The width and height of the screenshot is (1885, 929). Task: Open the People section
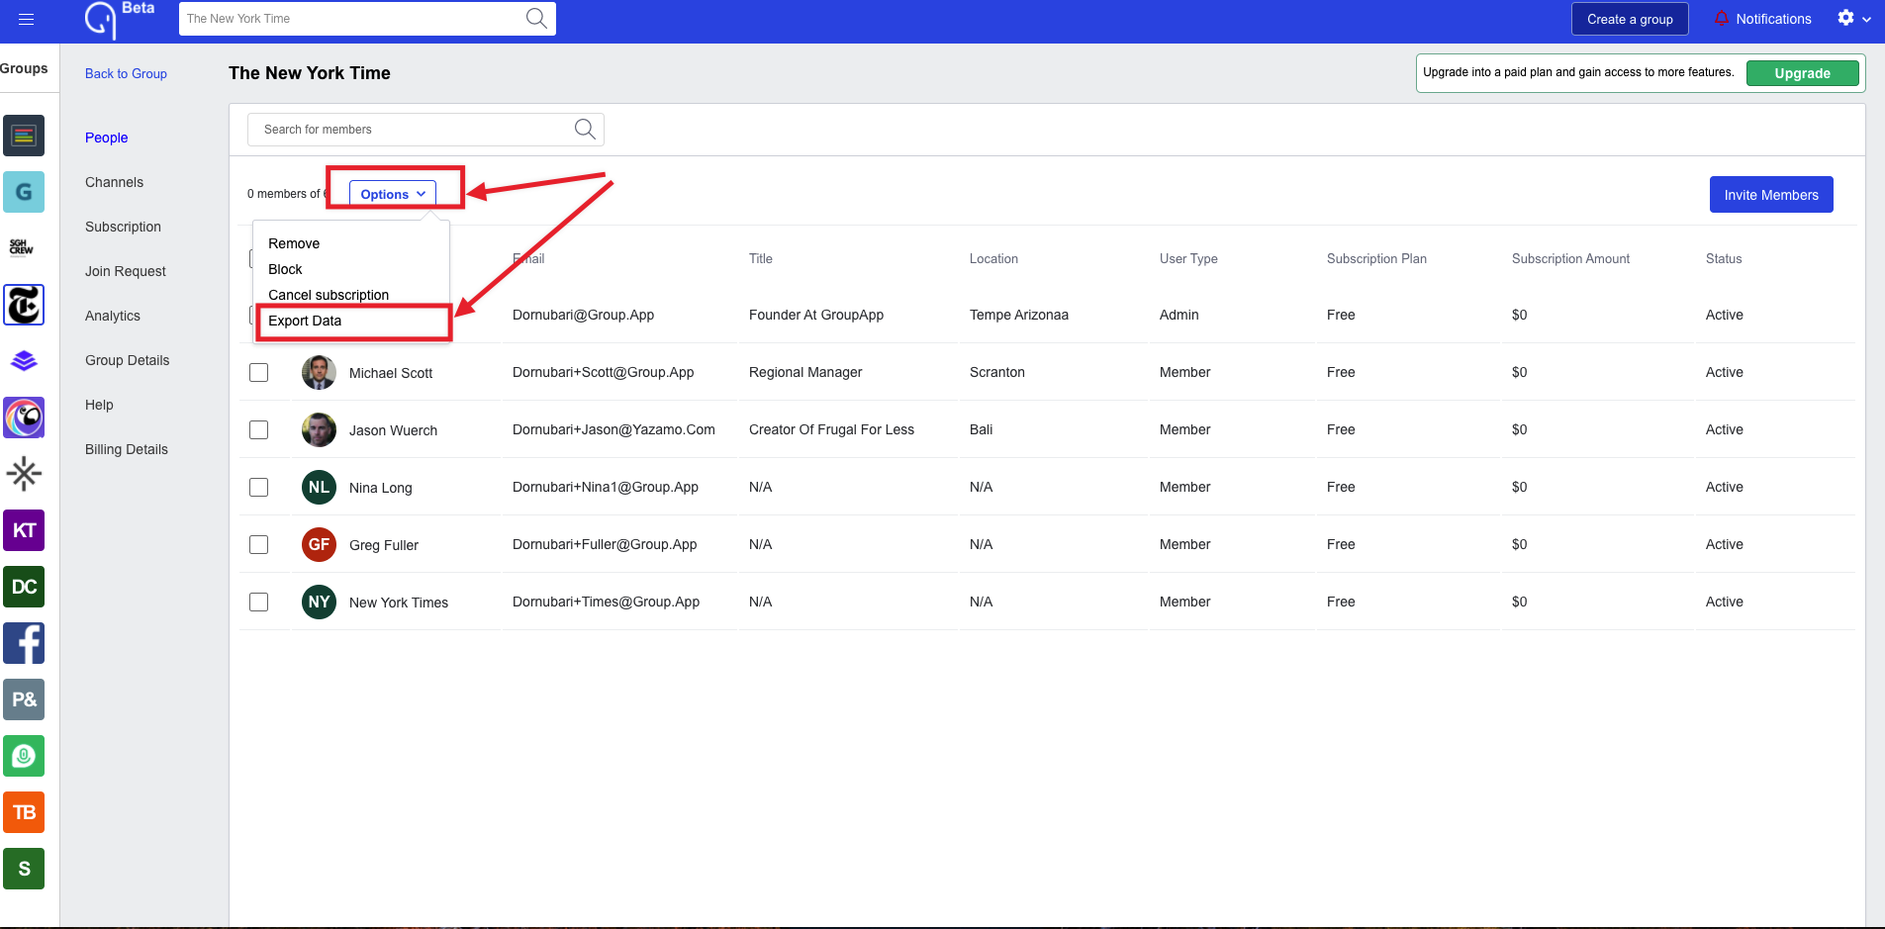point(107,138)
